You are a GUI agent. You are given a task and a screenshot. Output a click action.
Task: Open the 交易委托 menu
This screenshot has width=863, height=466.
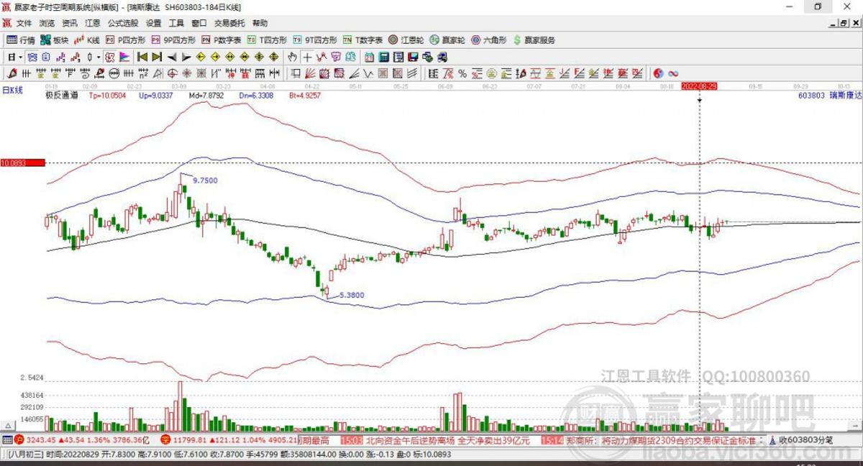click(229, 23)
